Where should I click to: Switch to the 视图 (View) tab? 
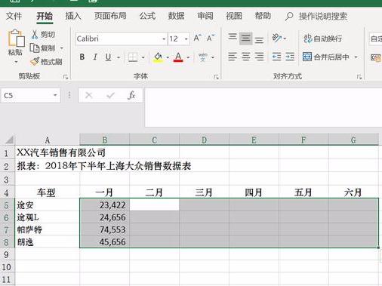click(234, 16)
